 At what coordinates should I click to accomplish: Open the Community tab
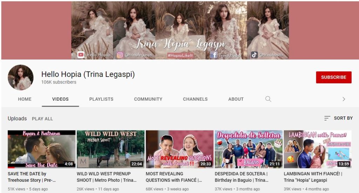[x=148, y=99]
